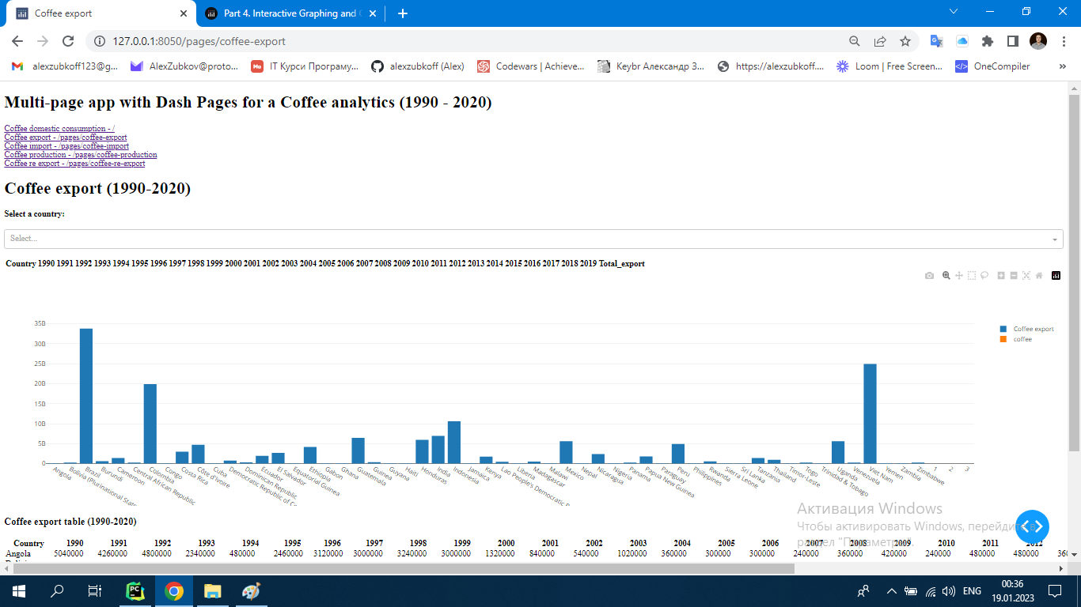The width and height of the screenshot is (1081, 607).
Task: Open PyCharm from the taskbar
Action: [136, 591]
